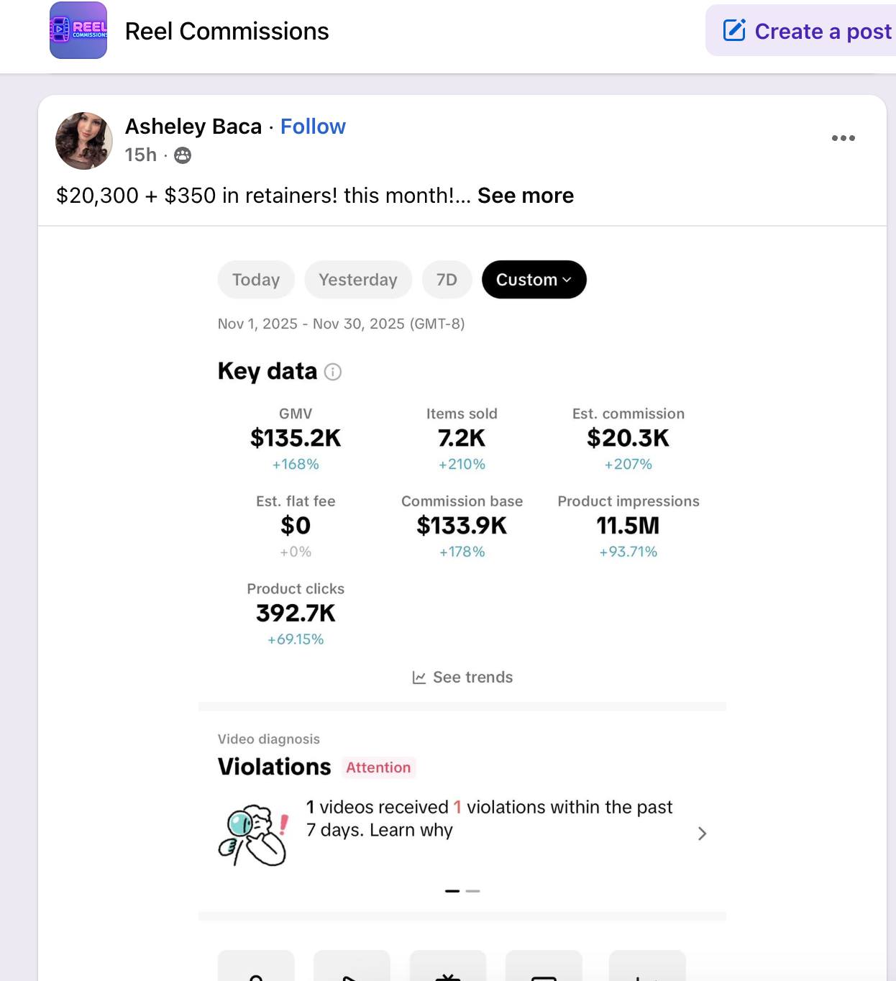Select the first carousel page indicator
The height and width of the screenshot is (981, 896).
tap(452, 890)
